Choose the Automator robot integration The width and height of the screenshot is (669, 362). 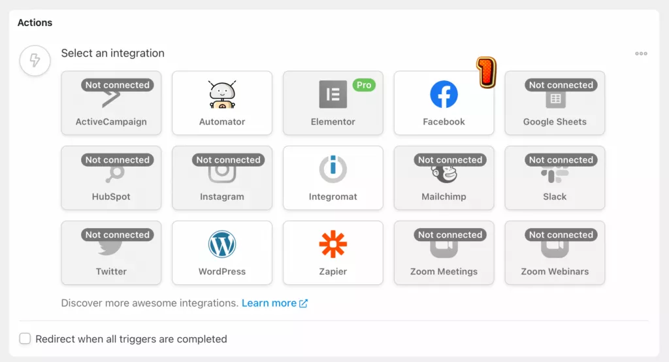tap(222, 103)
